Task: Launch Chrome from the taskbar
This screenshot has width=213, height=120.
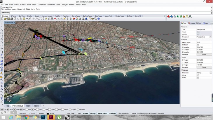Action: coord(27,117)
